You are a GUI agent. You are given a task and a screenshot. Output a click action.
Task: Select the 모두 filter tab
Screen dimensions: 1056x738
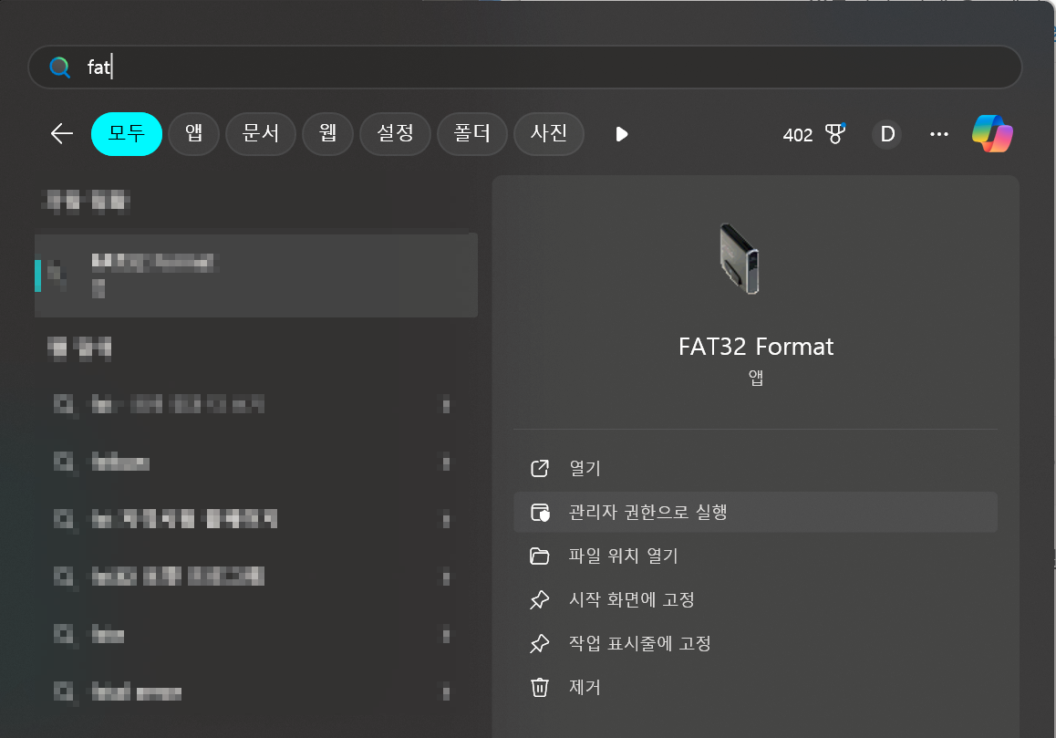pos(127,133)
